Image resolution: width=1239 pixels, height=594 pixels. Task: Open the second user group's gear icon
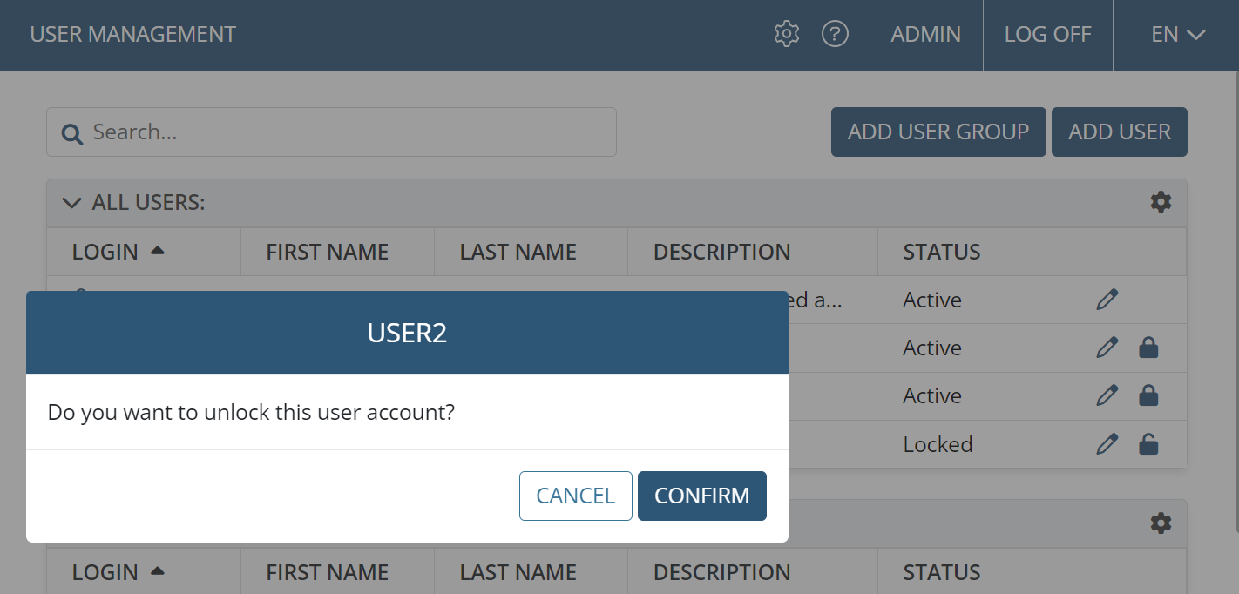coord(1161,523)
